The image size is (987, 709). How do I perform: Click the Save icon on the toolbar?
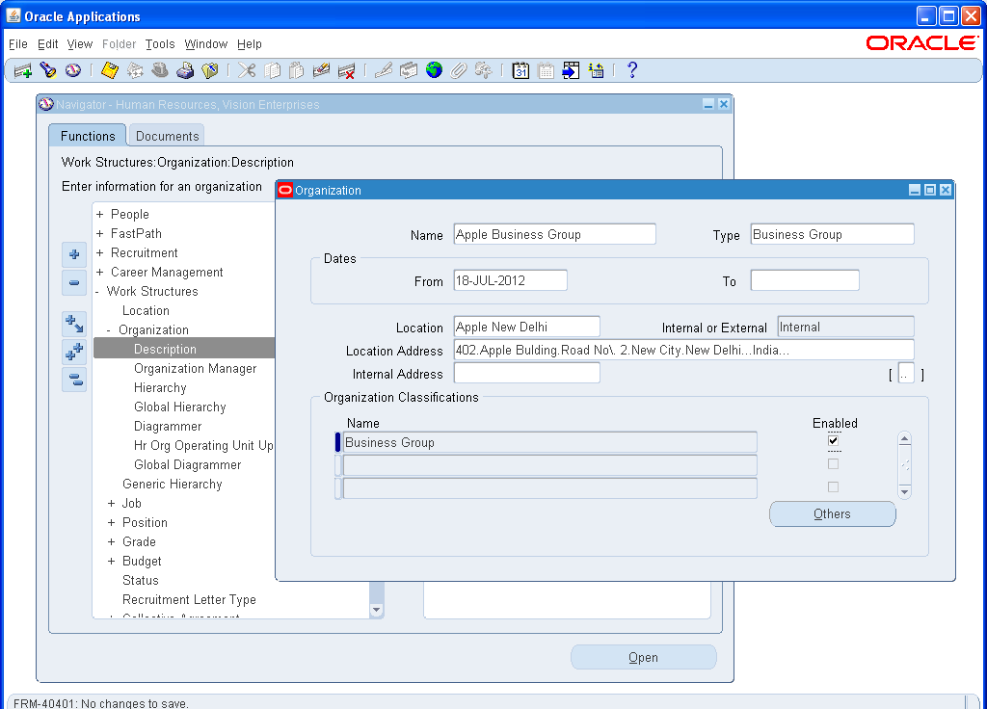[x=109, y=69]
